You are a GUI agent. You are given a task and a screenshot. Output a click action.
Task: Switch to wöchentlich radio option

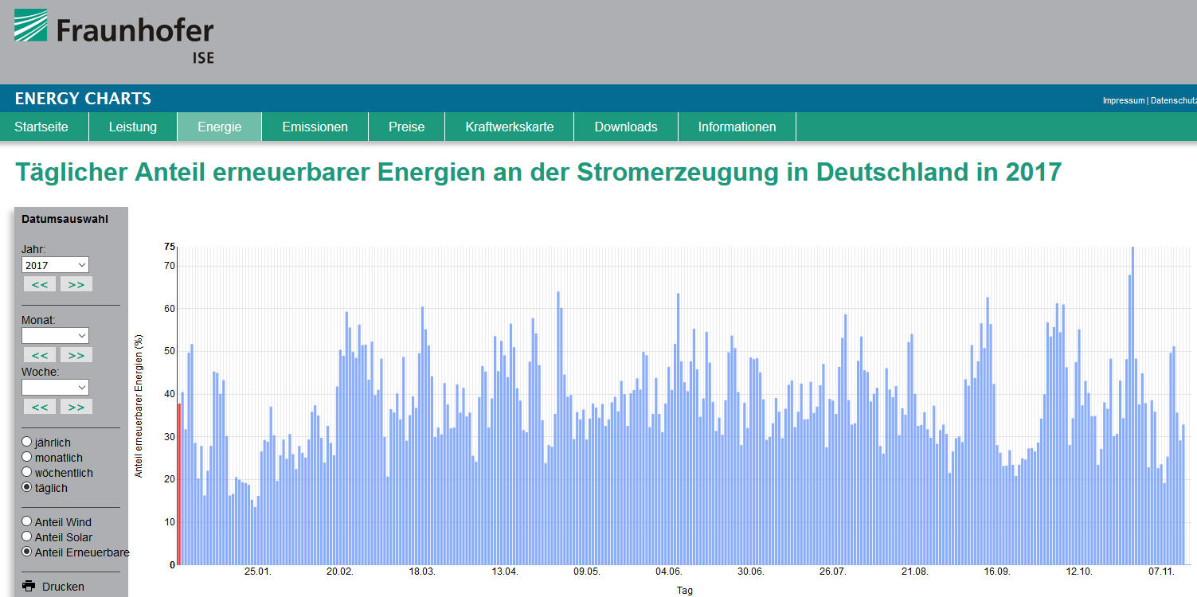tap(27, 472)
